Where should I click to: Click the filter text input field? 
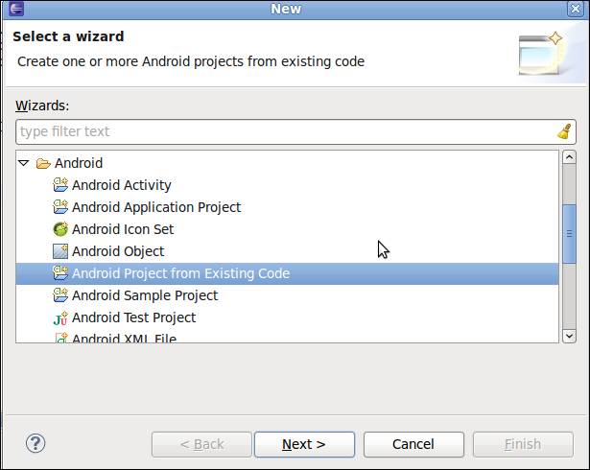pyautogui.click(x=283, y=132)
